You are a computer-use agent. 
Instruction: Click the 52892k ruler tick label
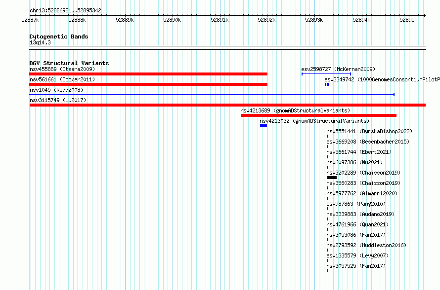(266, 20)
